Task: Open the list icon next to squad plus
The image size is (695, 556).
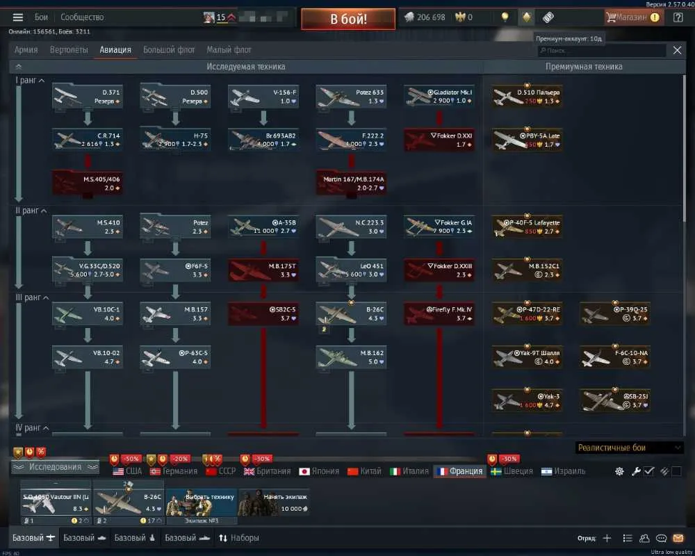Action: [627, 538]
